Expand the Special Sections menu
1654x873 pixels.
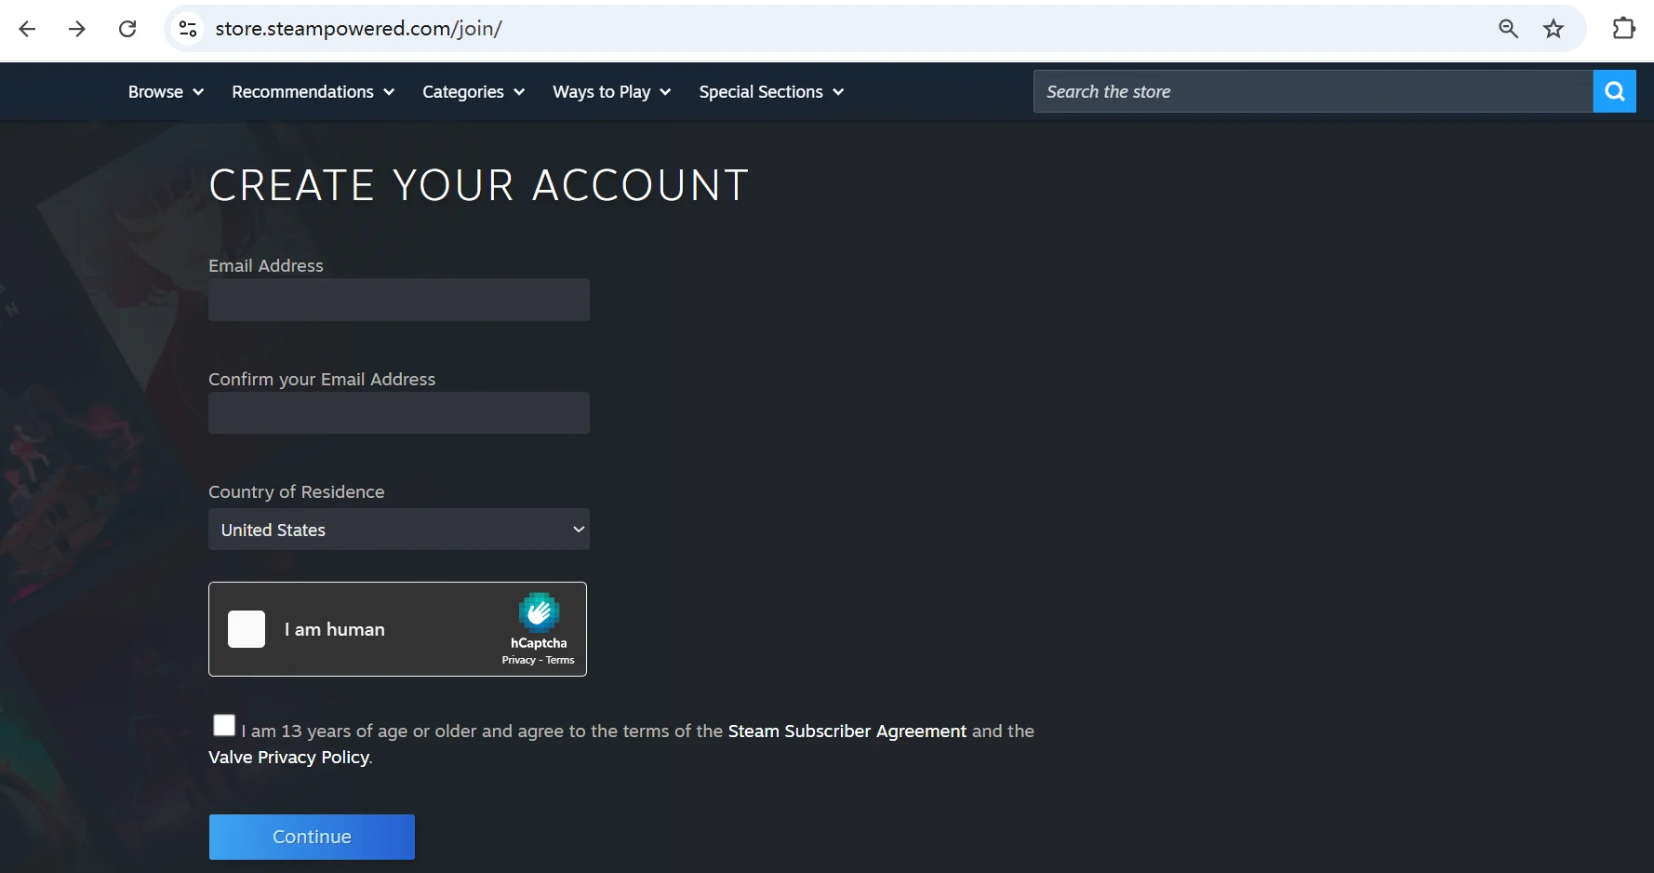coord(771,92)
